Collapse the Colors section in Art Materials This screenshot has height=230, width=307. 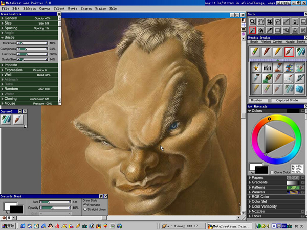(x=250, y=111)
